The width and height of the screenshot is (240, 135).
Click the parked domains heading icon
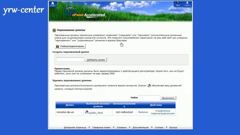click(x=54, y=30)
